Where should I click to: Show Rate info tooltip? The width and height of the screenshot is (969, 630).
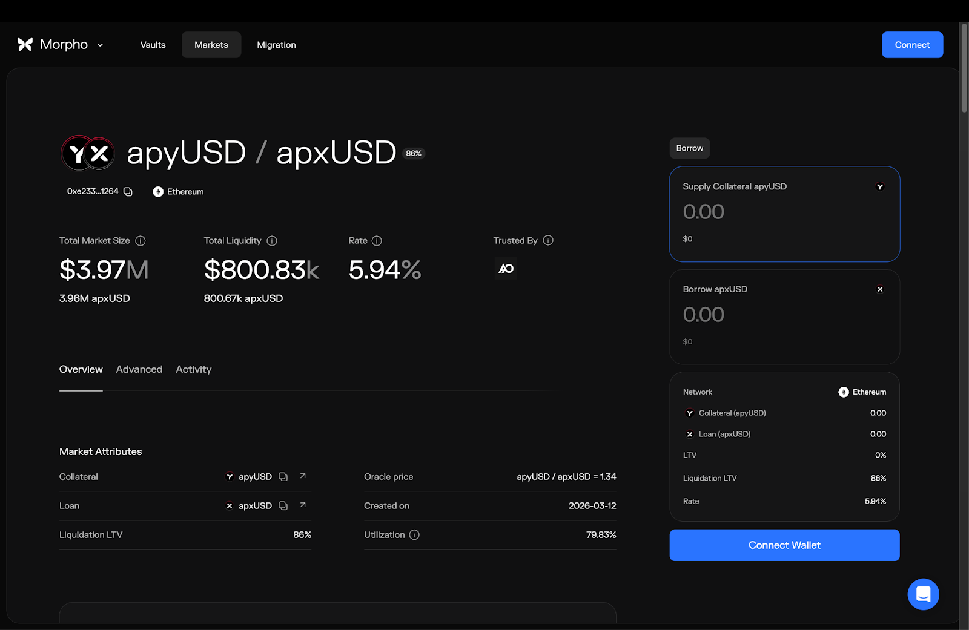(x=377, y=241)
